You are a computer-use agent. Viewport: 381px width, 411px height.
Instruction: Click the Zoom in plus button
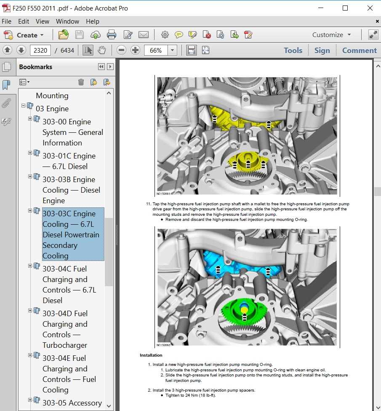(x=135, y=50)
